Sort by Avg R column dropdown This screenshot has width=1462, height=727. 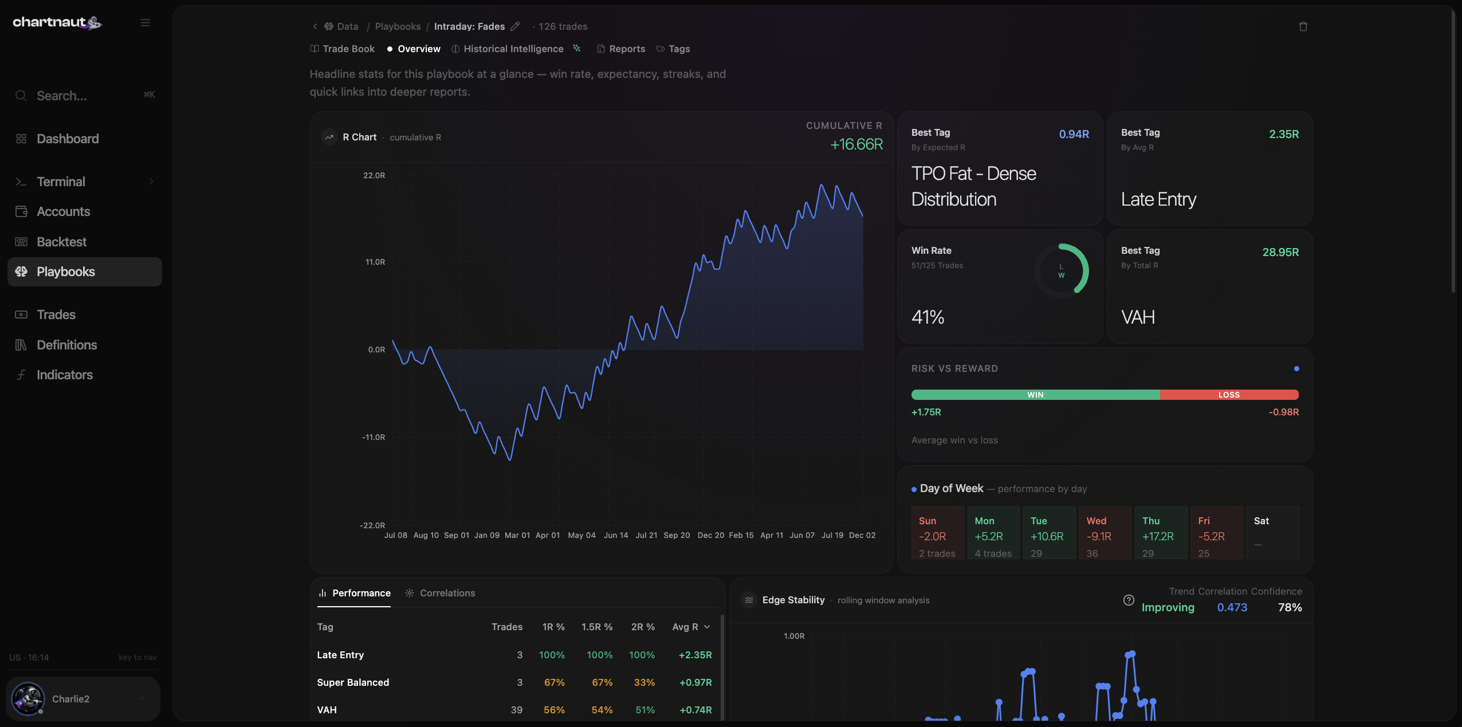(691, 627)
